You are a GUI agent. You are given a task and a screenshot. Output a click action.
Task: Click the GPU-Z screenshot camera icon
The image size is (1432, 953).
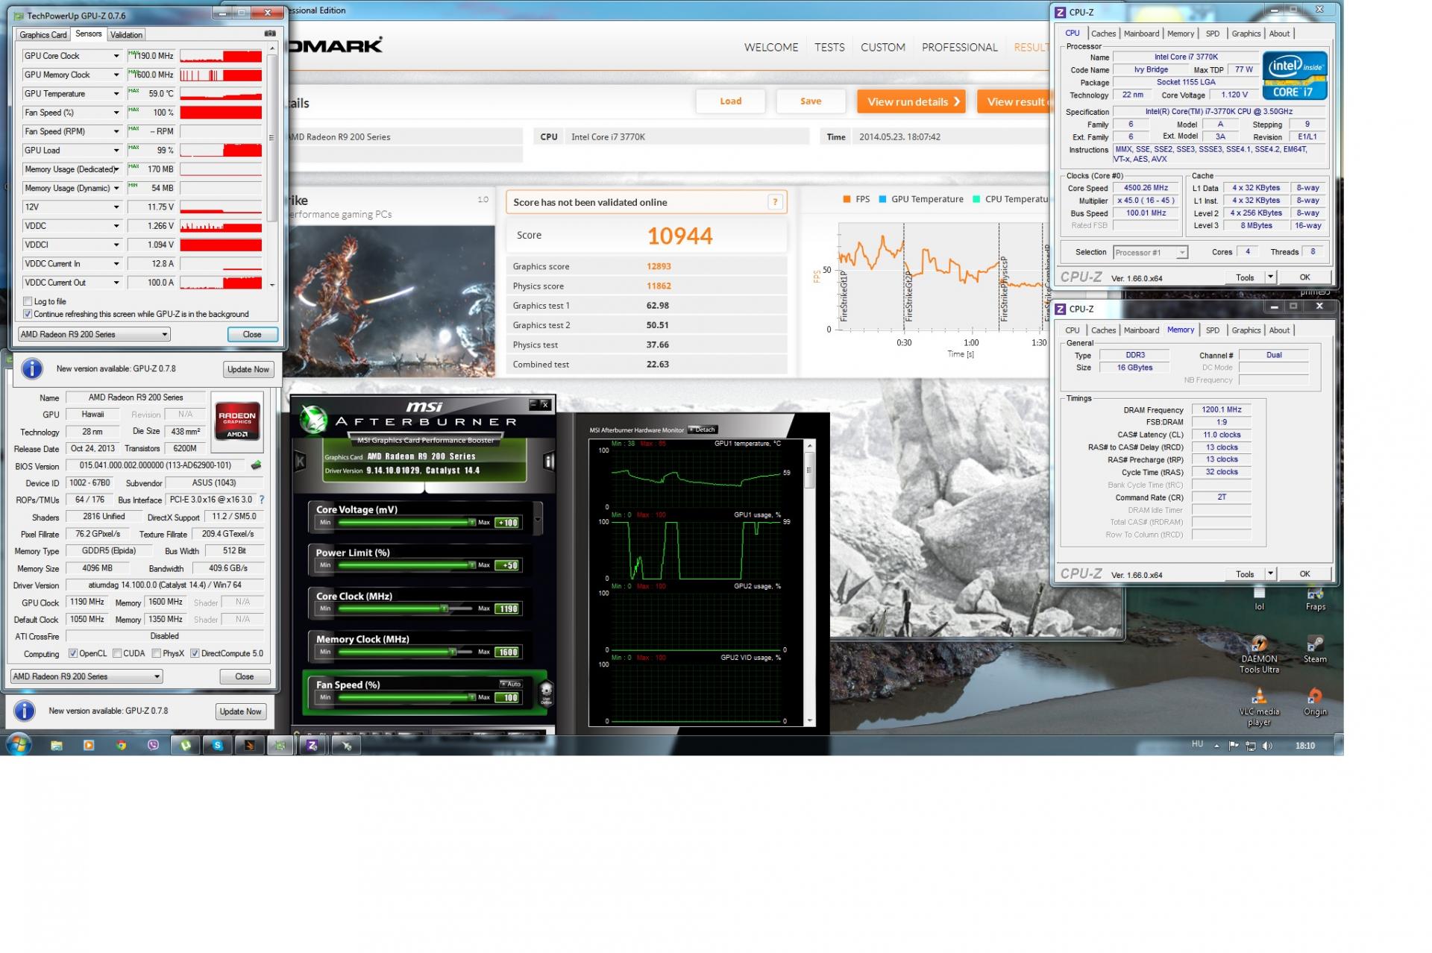coord(270,34)
